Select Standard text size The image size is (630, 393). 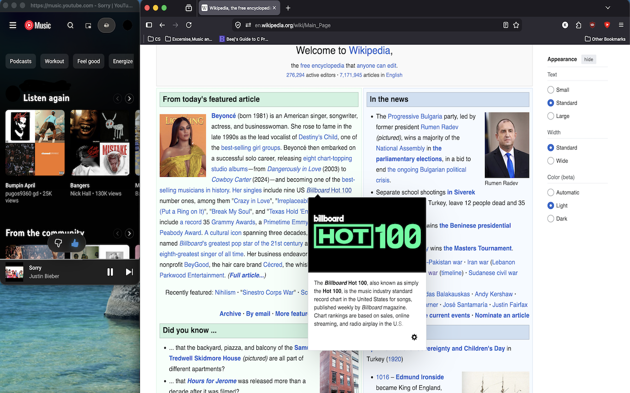(551, 103)
